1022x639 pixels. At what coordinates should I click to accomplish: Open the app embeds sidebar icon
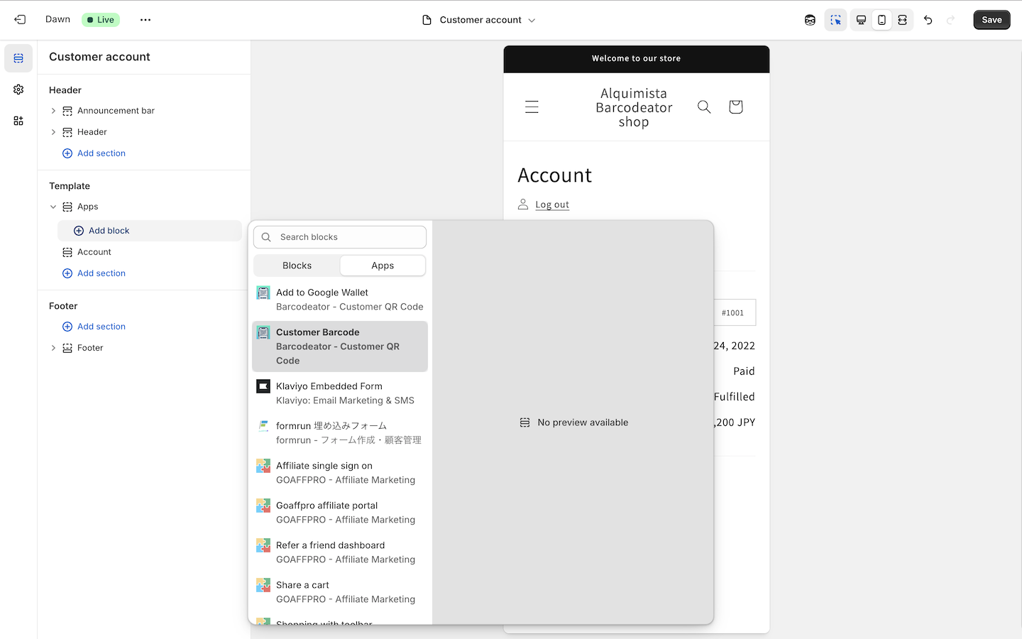point(18,121)
